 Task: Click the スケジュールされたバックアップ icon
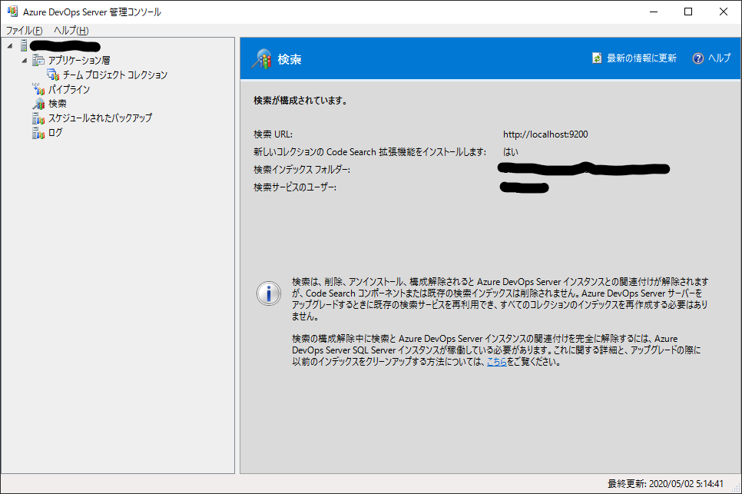(x=38, y=118)
